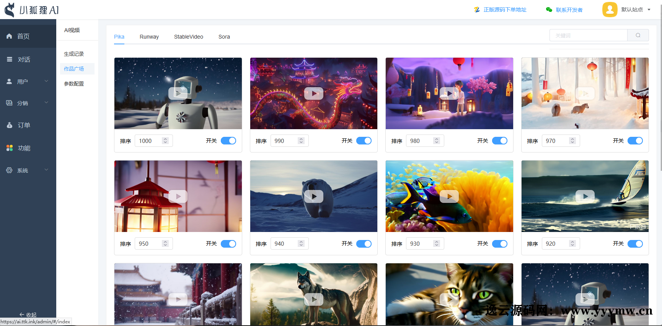662x326 pixels.
Task: Click the 分销 sidebar icon
Action: pyautogui.click(x=9, y=103)
